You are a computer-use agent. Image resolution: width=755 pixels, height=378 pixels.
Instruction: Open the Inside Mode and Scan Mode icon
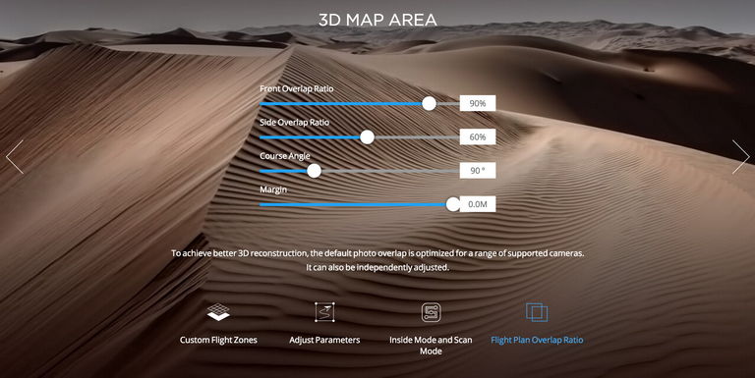431,312
